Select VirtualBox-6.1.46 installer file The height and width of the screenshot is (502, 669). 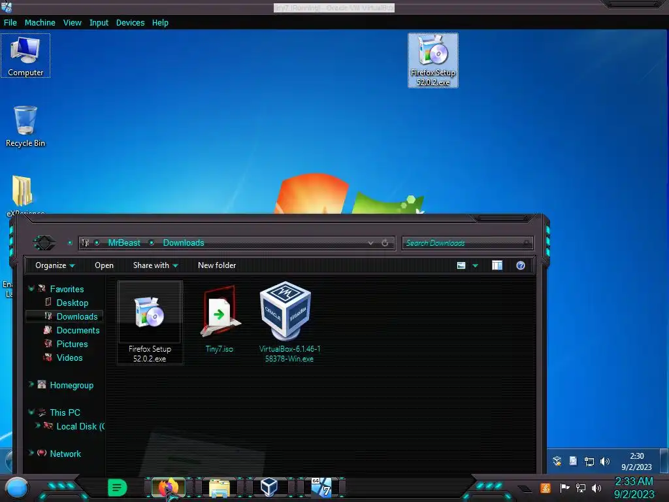click(289, 322)
